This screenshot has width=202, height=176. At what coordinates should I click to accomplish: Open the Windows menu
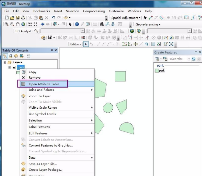[x=134, y=11]
